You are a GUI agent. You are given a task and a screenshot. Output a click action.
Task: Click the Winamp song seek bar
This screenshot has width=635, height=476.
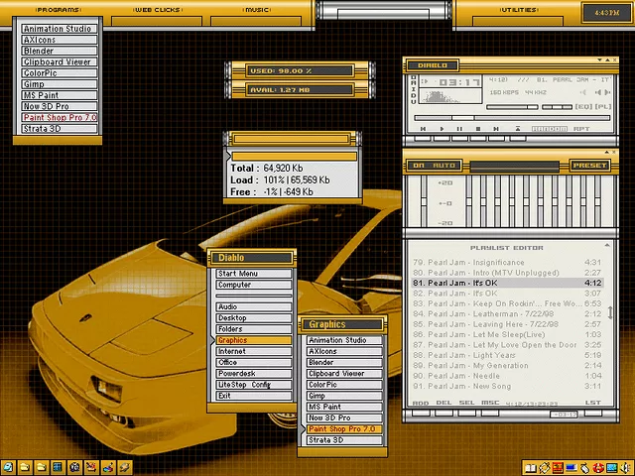(x=511, y=117)
